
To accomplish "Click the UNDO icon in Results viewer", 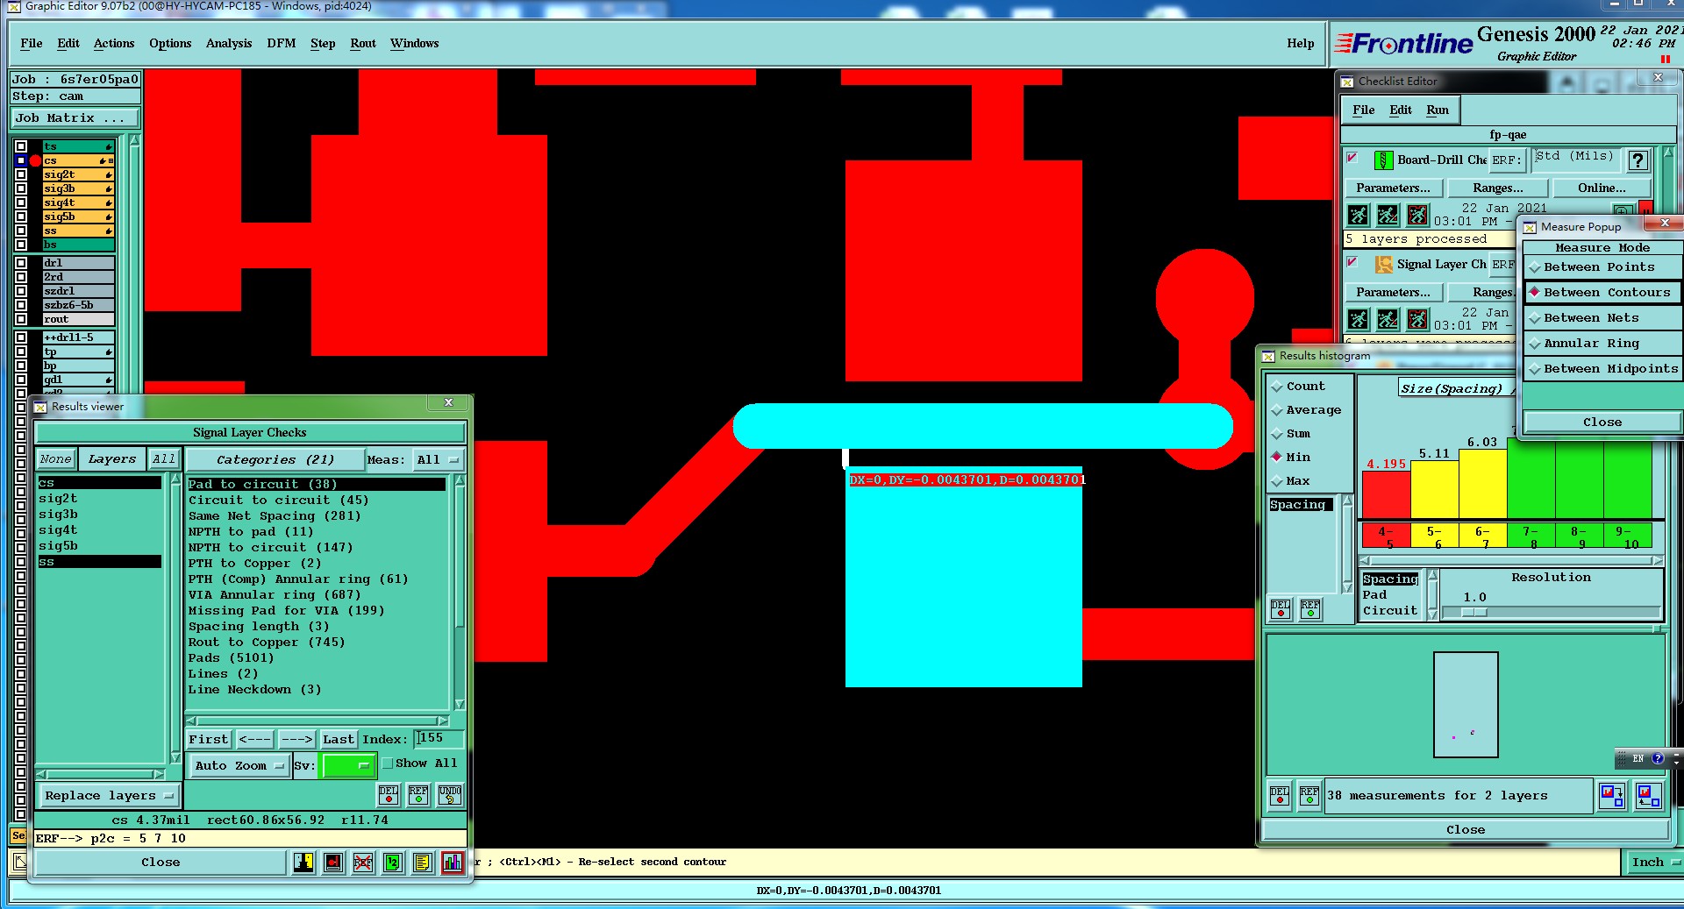I will (450, 795).
